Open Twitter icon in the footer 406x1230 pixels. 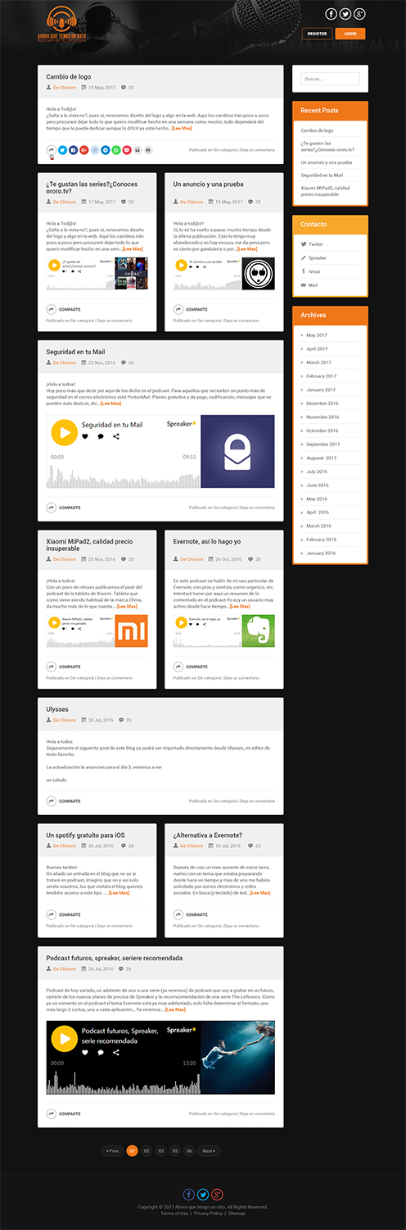(203, 1194)
